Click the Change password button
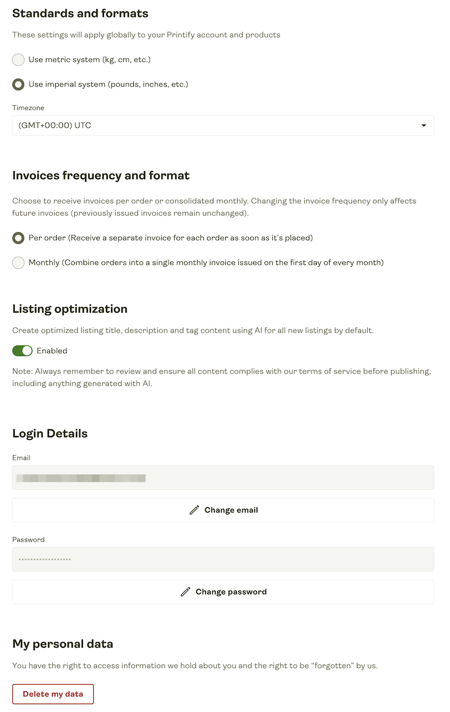450x712 pixels. [223, 592]
